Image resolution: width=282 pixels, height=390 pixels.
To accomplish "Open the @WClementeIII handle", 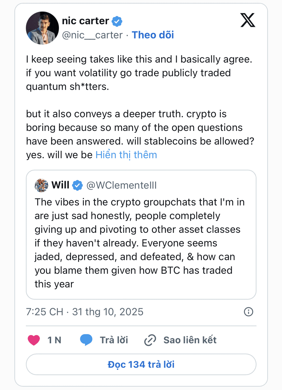I will point(122,185).
